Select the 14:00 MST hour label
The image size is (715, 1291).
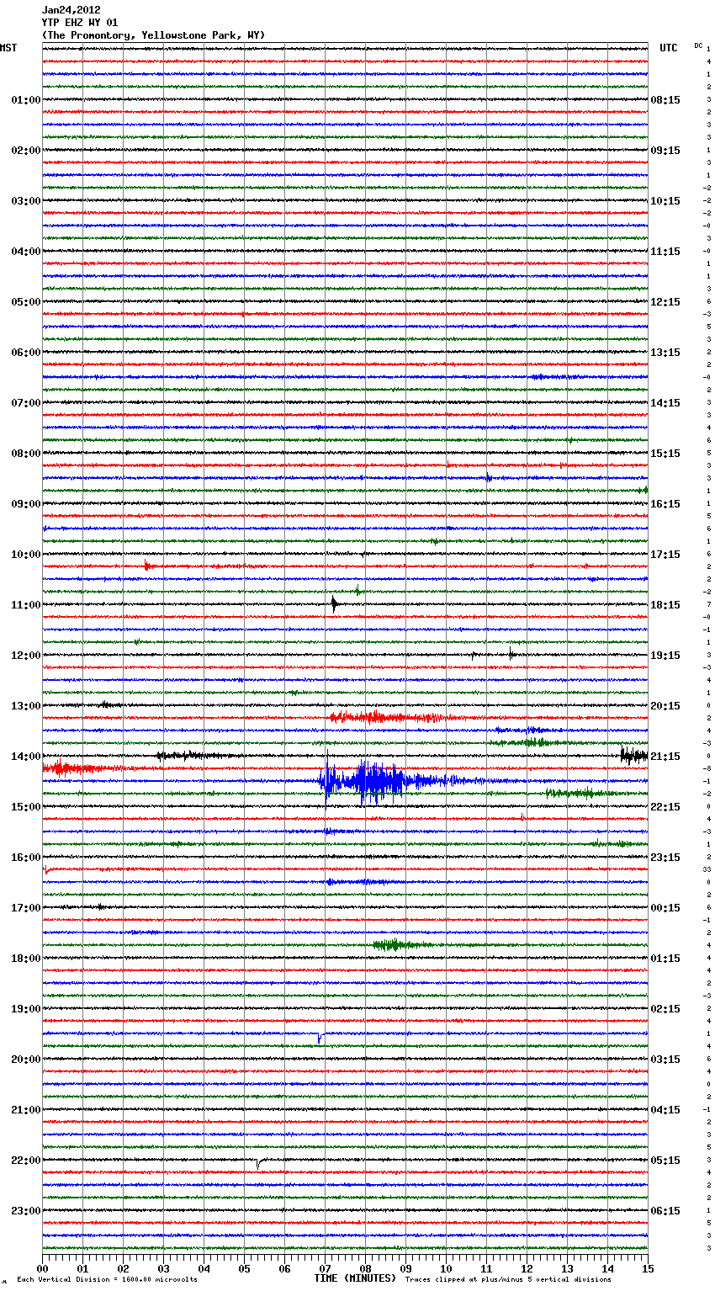(26, 757)
